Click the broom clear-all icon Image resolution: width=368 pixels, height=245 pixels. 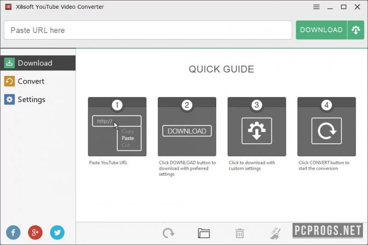[x=275, y=233]
